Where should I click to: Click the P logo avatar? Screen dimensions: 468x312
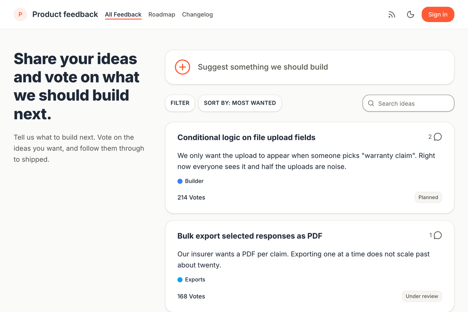tap(20, 14)
